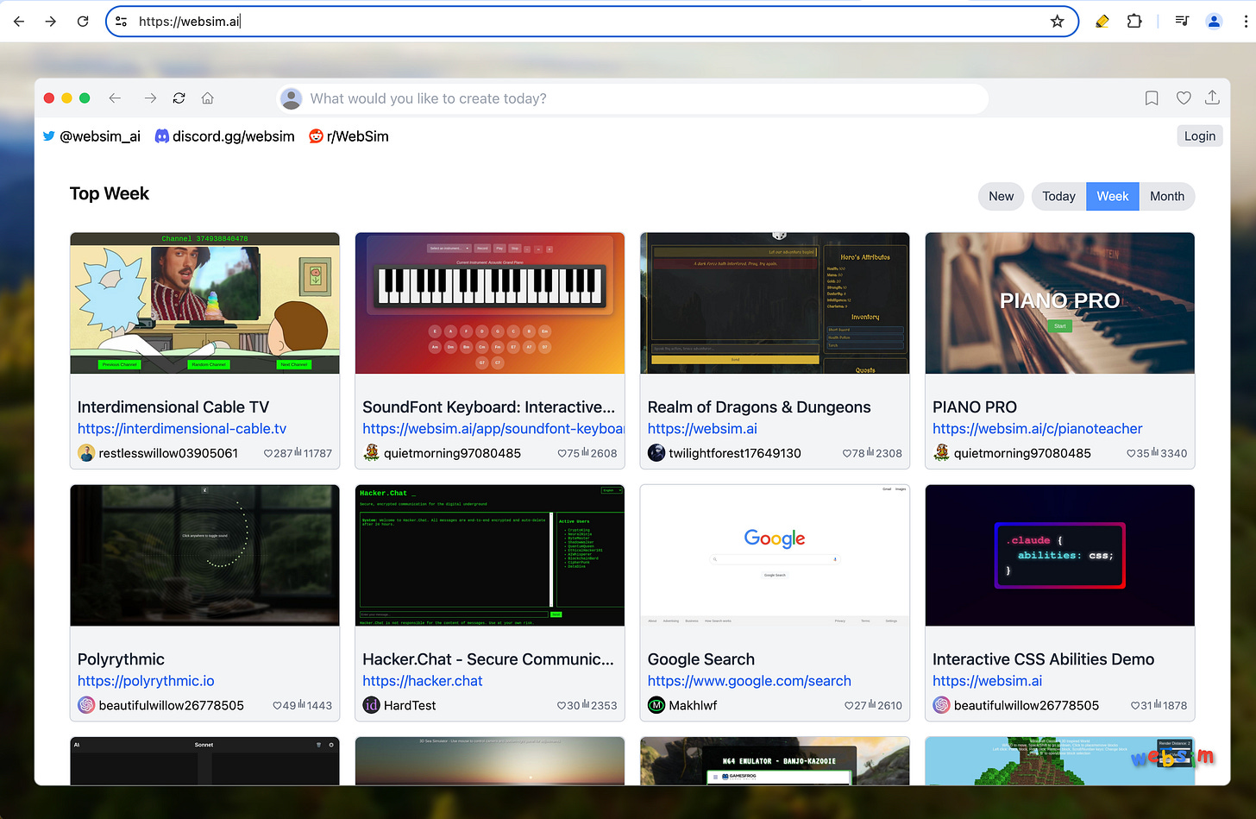This screenshot has width=1256, height=819.
Task: Click the 'Top Week' heading
Action: click(x=110, y=194)
